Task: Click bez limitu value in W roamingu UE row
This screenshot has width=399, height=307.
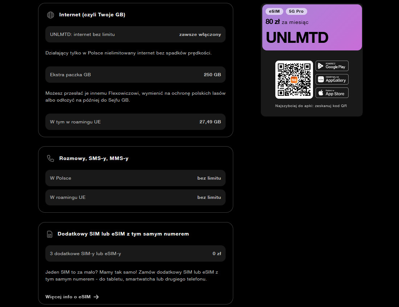Action: pos(209,197)
